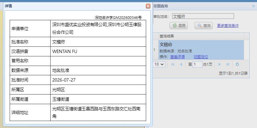257x128 pixels.
Task: Click the 详细地址 address value cell
Action: (98, 112)
